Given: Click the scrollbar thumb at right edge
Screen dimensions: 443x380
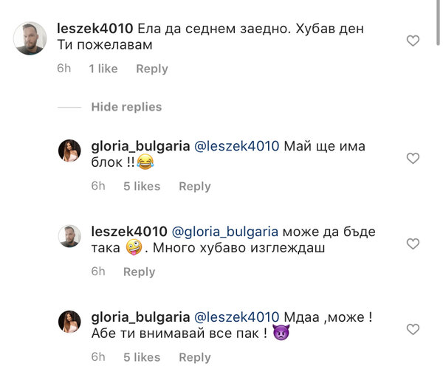Looking at the screenshot, I should click(x=438, y=23).
